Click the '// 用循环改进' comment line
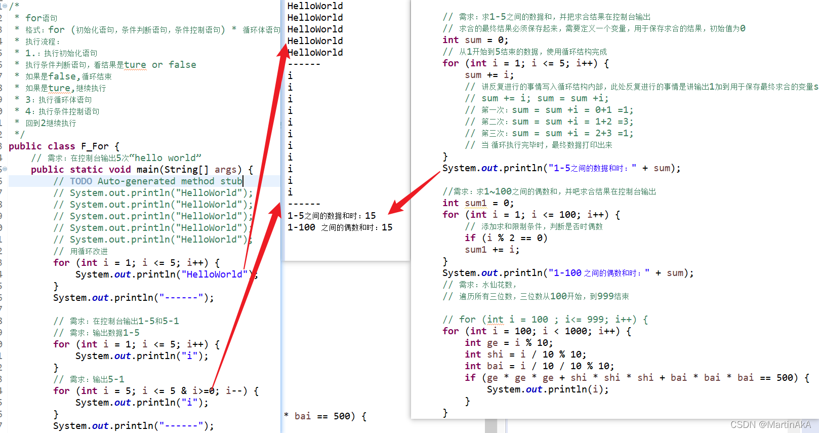 click(80, 251)
